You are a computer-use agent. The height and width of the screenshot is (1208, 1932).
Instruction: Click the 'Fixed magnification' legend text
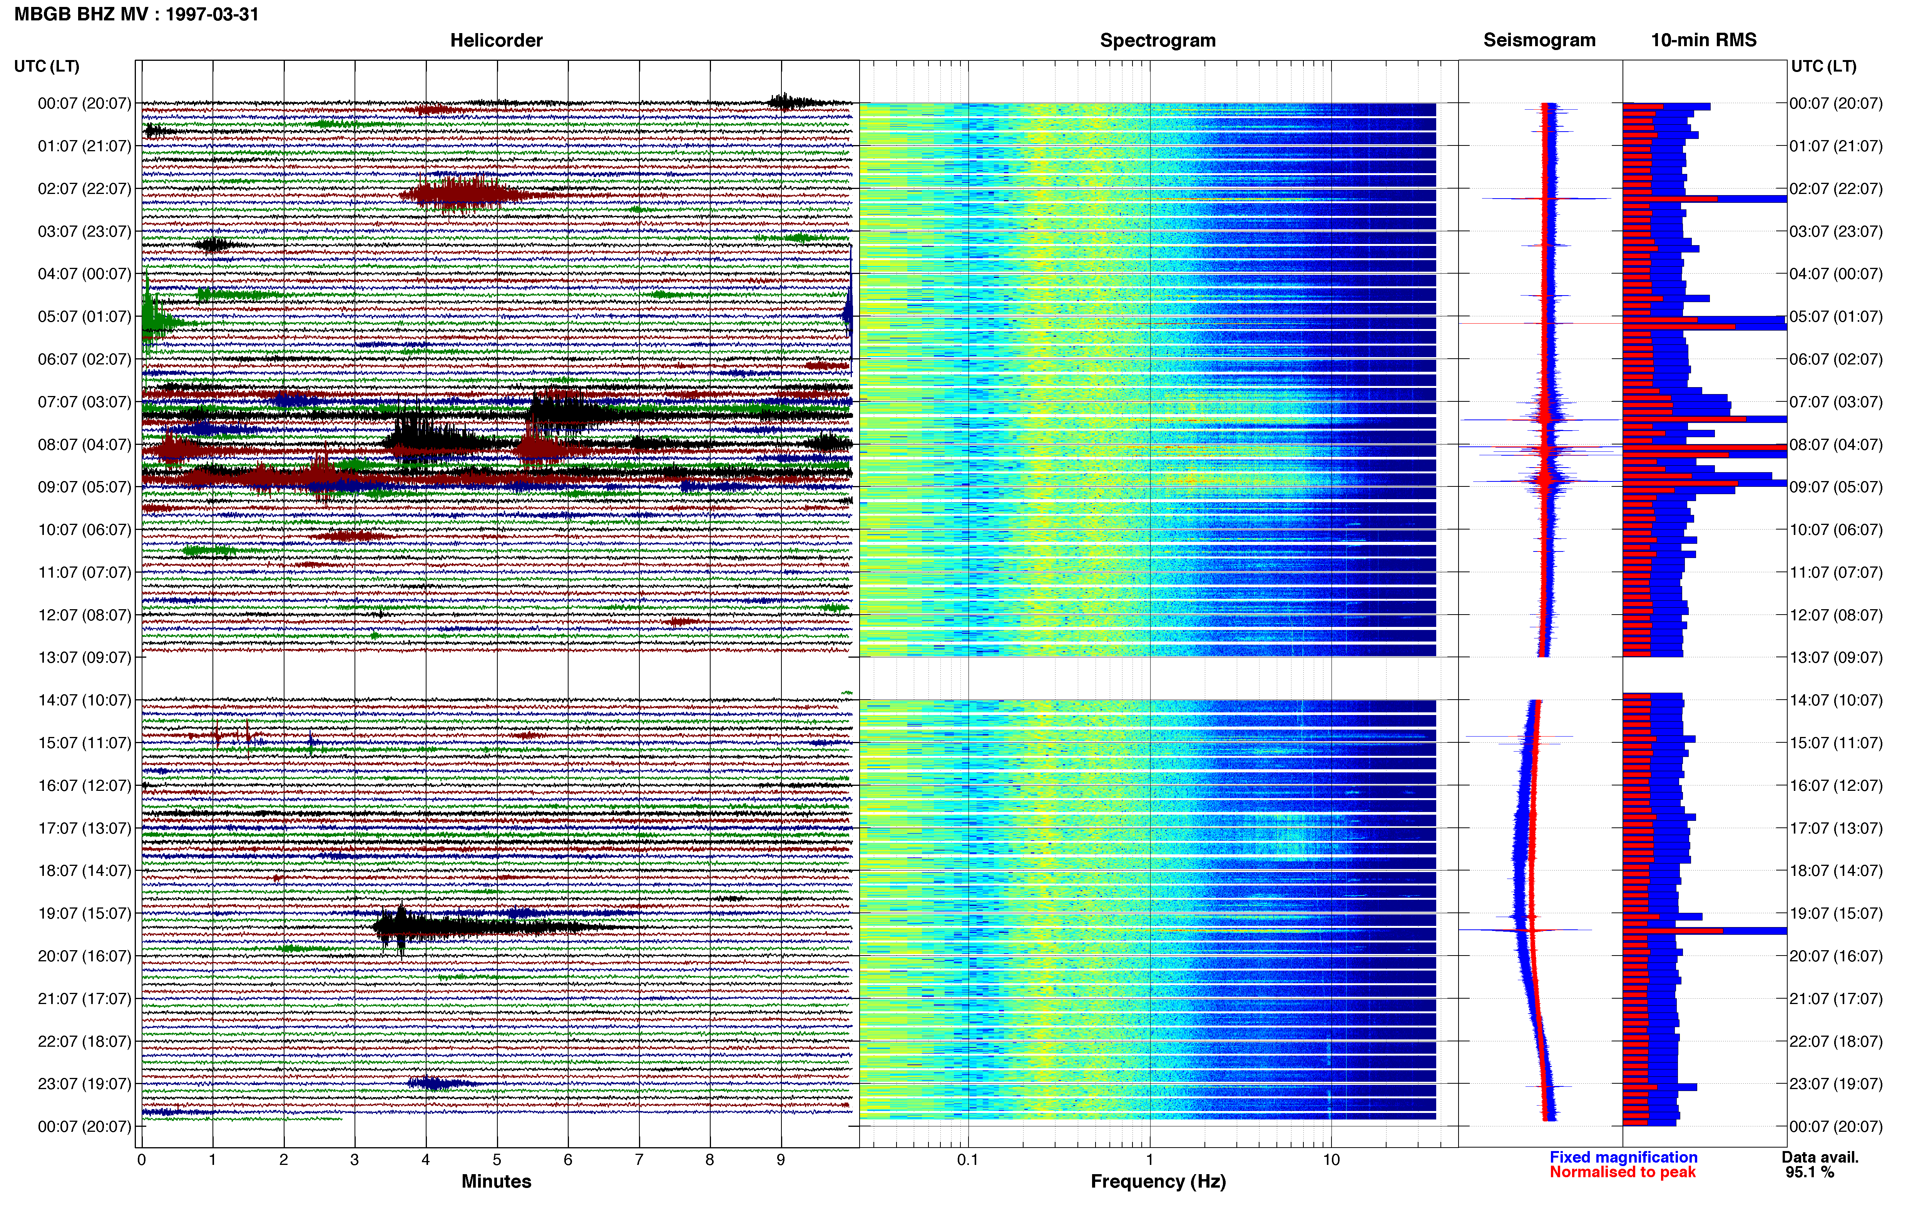tap(1623, 1157)
